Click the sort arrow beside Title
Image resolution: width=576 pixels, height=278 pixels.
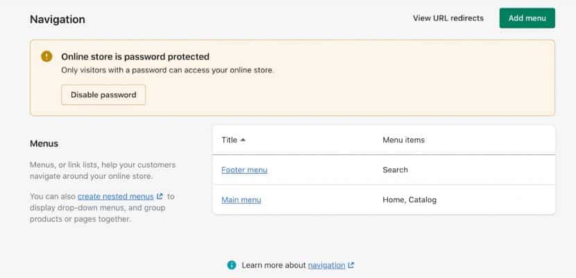click(x=243, y=140)
